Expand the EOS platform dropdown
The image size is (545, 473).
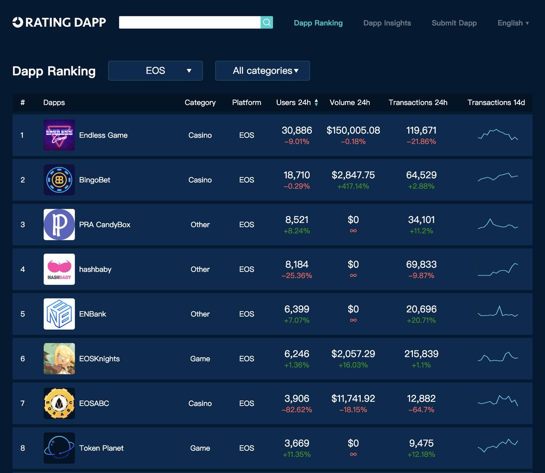pyautogui.click(x=155, y=71)
